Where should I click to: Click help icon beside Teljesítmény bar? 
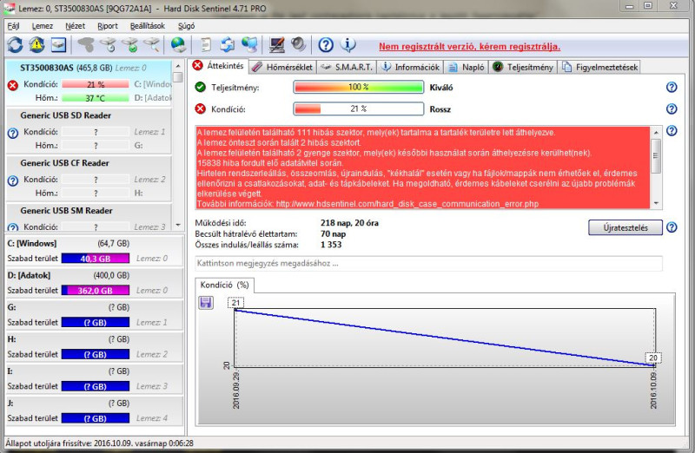tap(672, 88)
